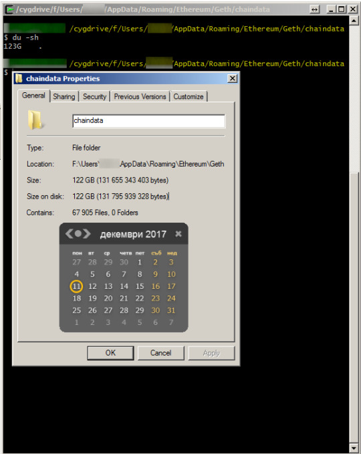This screenshot has width=361, height=454.
Task: Select December 15 in calendar
Action: (140, 286)
